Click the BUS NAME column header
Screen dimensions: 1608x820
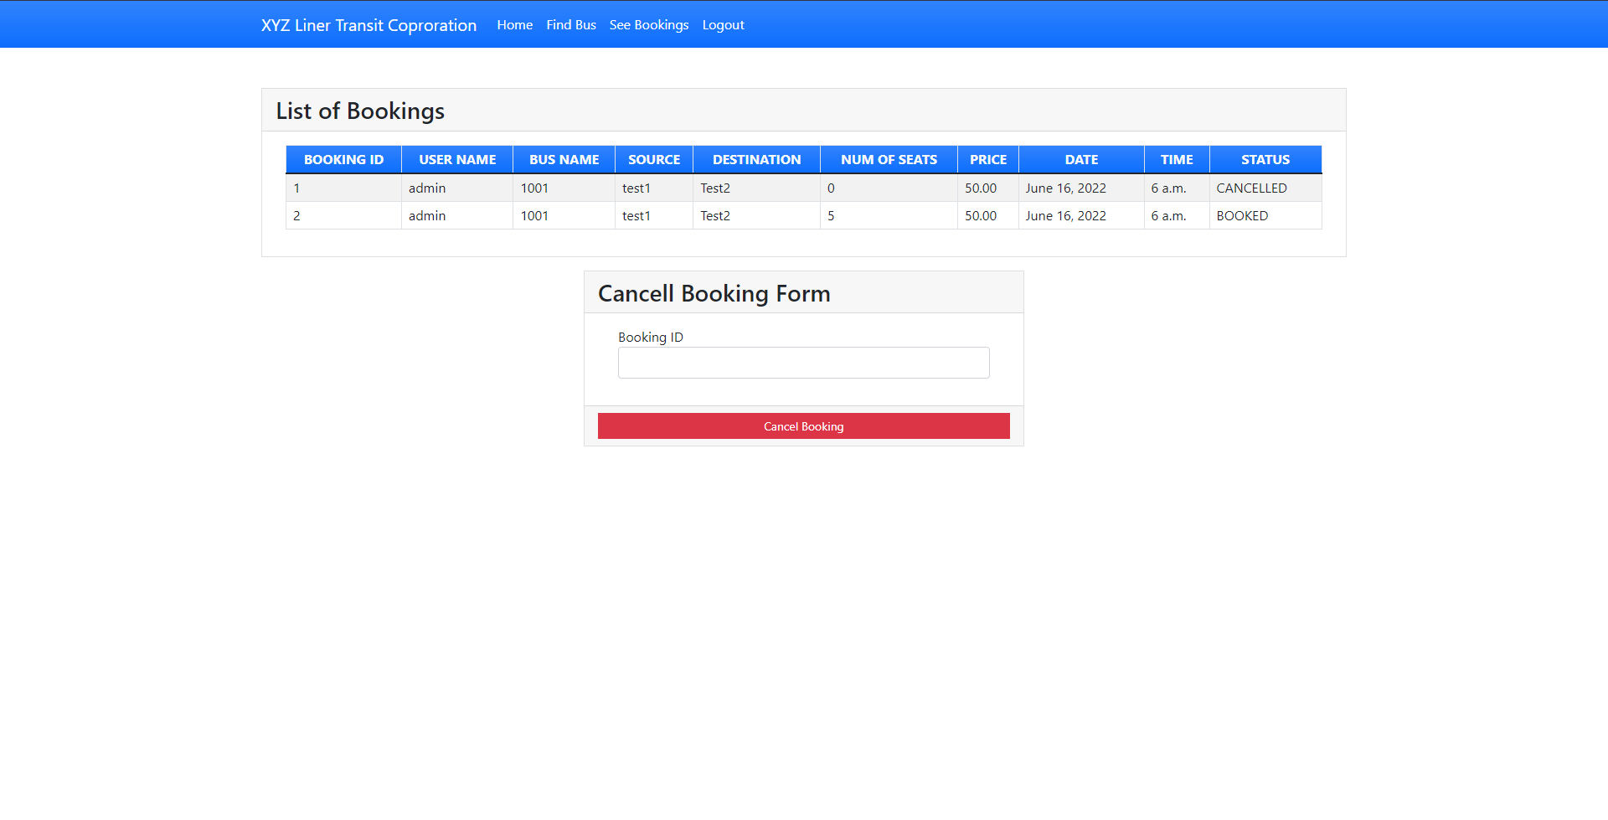(x=564, y=160)
